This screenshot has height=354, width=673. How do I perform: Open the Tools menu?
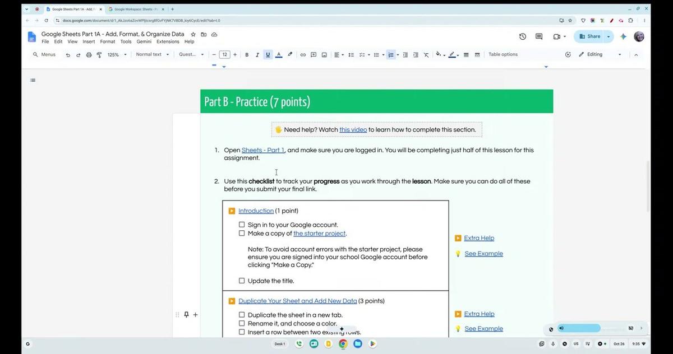coord(126,42)
